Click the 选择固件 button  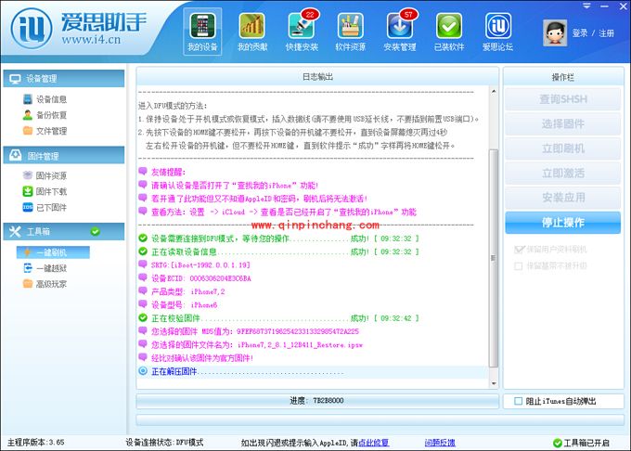(562, 124)
